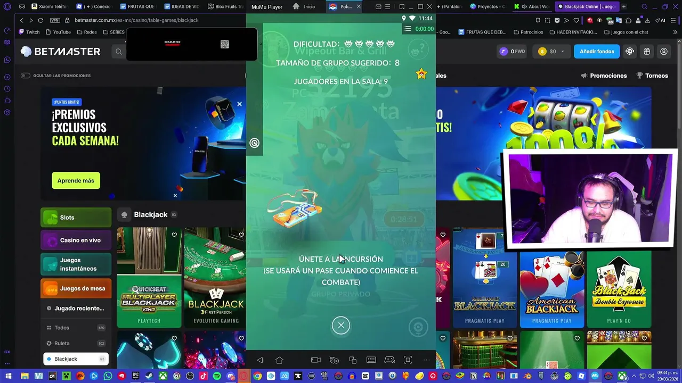Image resolution: width=682 pixels, height=383 pixels.
Task: Select Jugado recientemente filter
Action: [76, 309]
